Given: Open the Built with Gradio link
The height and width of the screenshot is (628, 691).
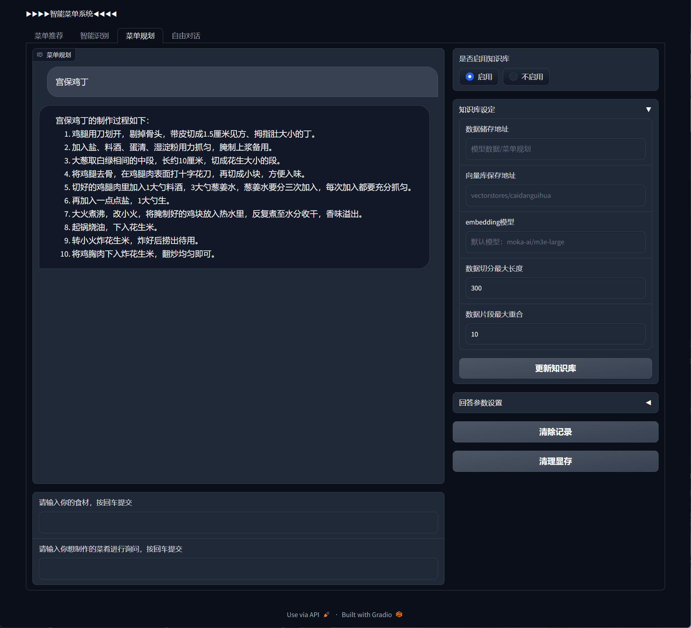Looking at the screenshot, I should (372, 614).
